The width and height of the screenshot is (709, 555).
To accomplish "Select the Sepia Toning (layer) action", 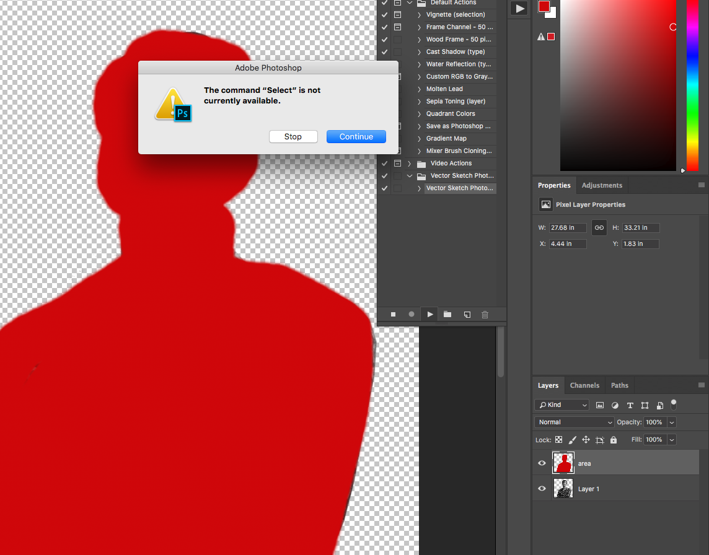I will point(456,102).
